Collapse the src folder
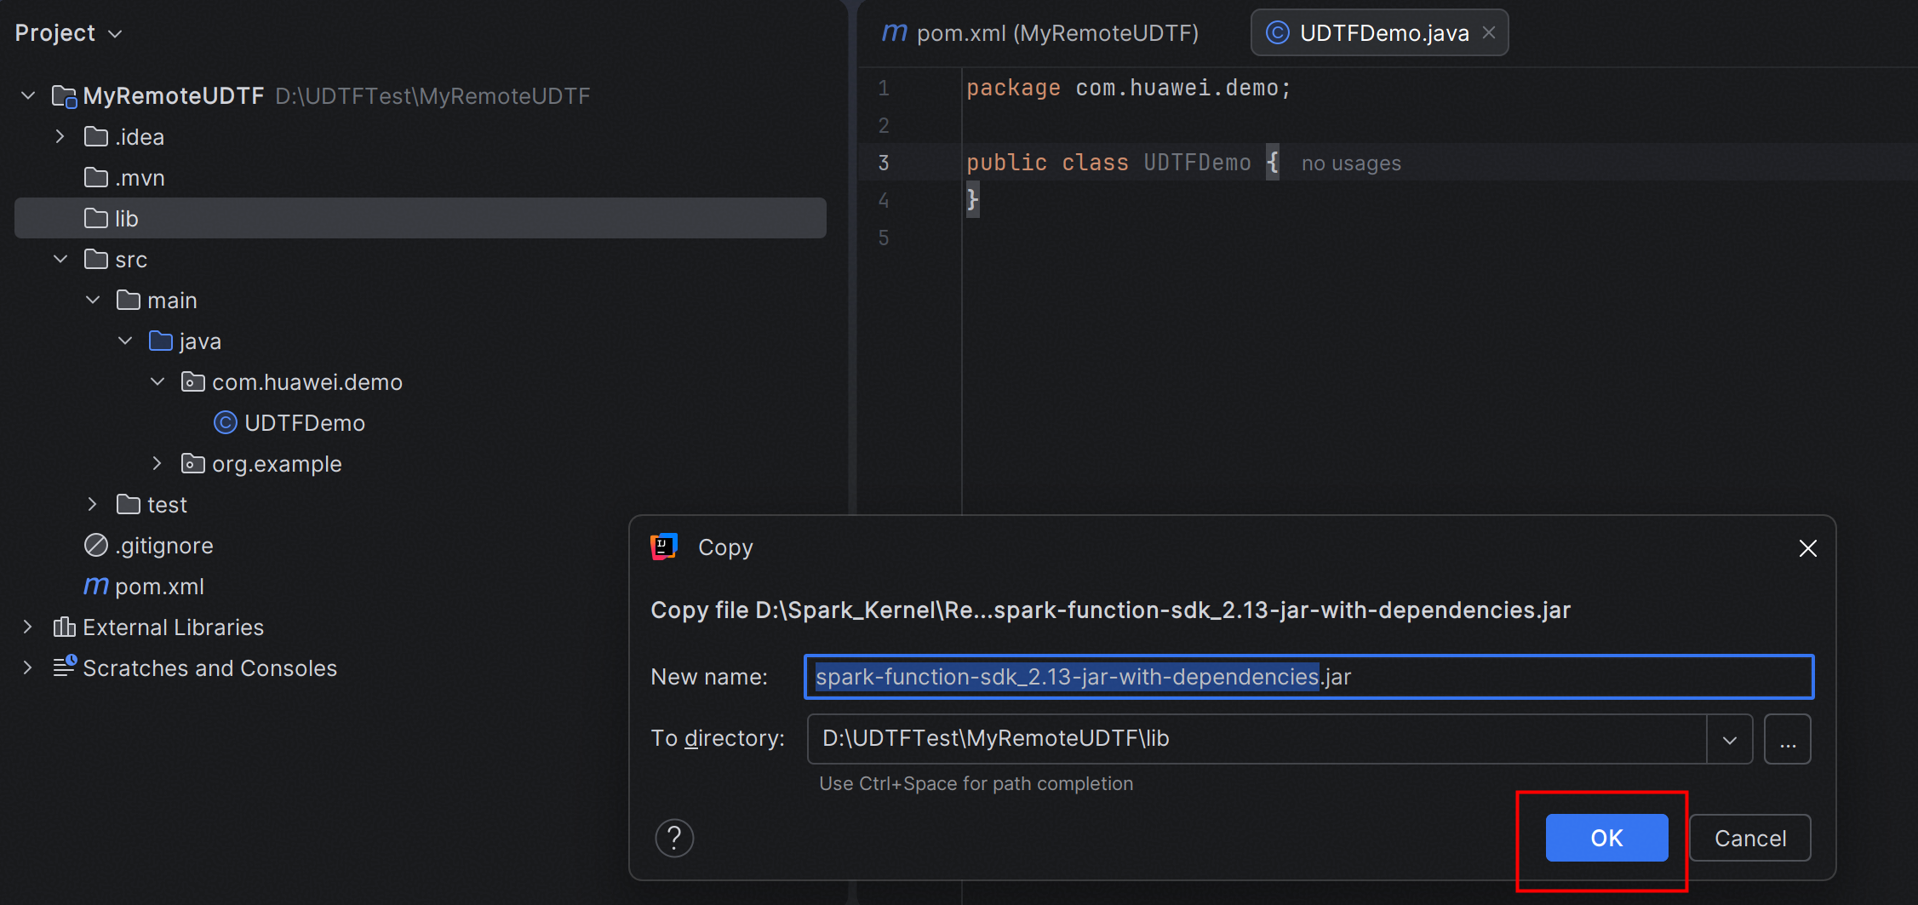The width and height of the screenshot is (1918, 905). (x=60, y=259)
